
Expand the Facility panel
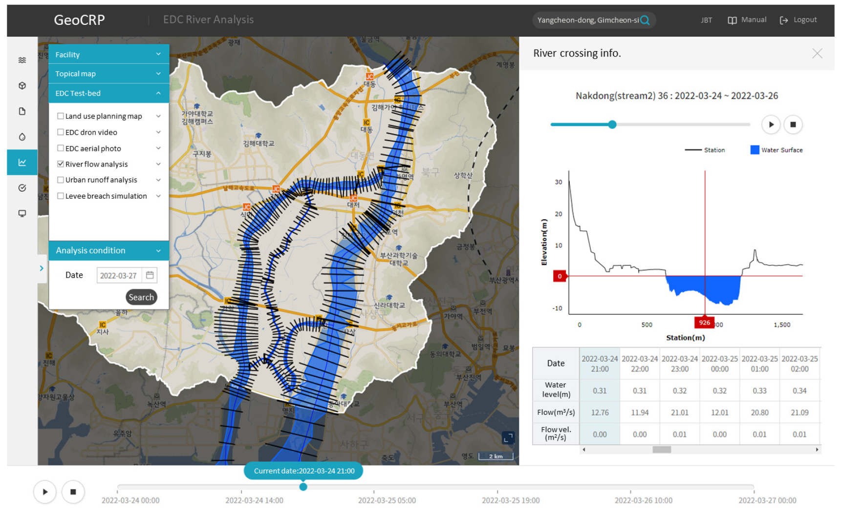point(158,54)
